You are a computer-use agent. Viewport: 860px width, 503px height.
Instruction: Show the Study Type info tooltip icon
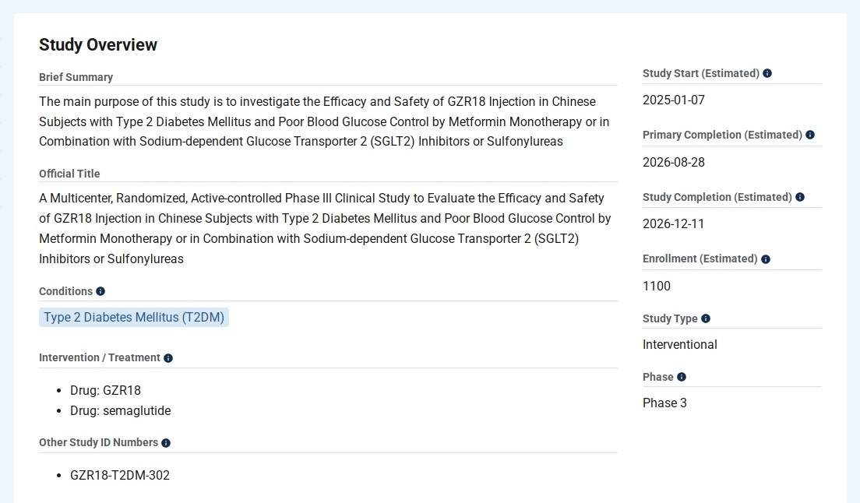[x=706, y=318]
